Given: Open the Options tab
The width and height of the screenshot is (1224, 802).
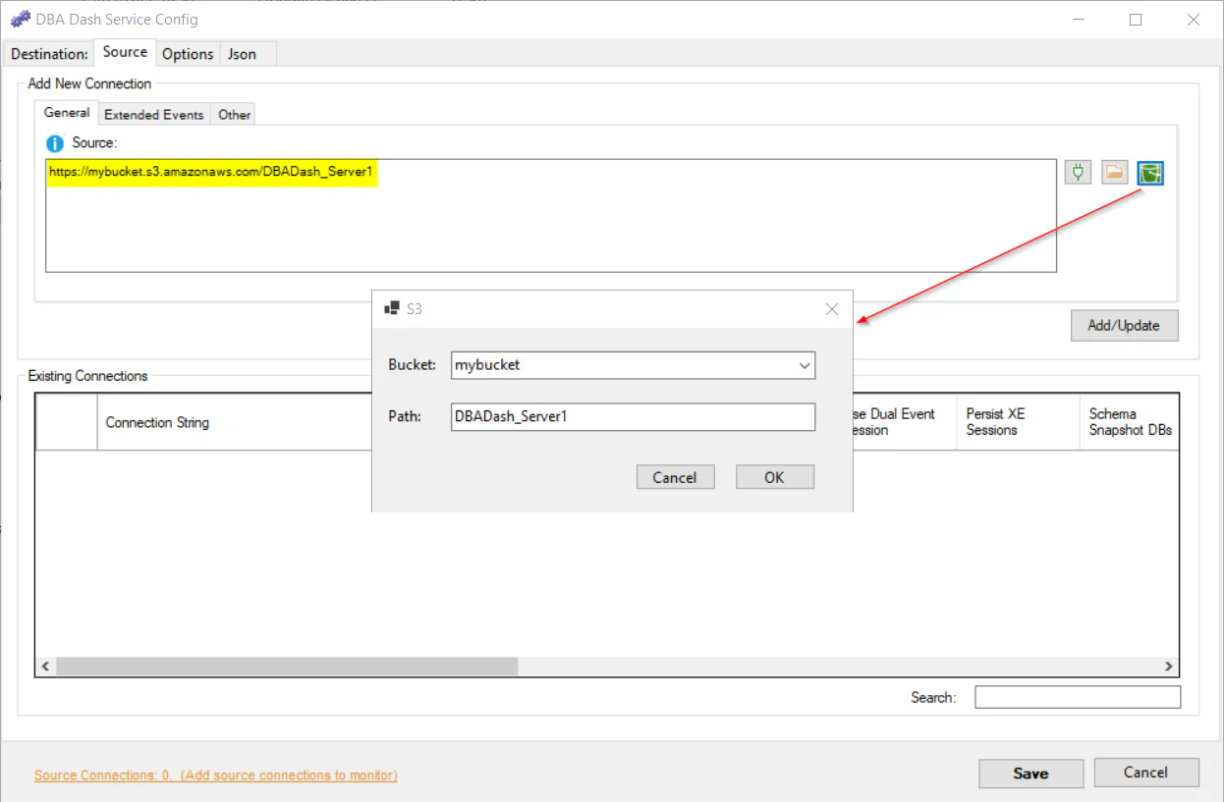Looking at the screenshot, I should pyautogui.click(x=188, y=54).
